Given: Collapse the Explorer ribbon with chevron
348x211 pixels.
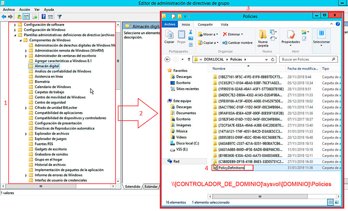Looking at the screenshot, I should (332, 24).
